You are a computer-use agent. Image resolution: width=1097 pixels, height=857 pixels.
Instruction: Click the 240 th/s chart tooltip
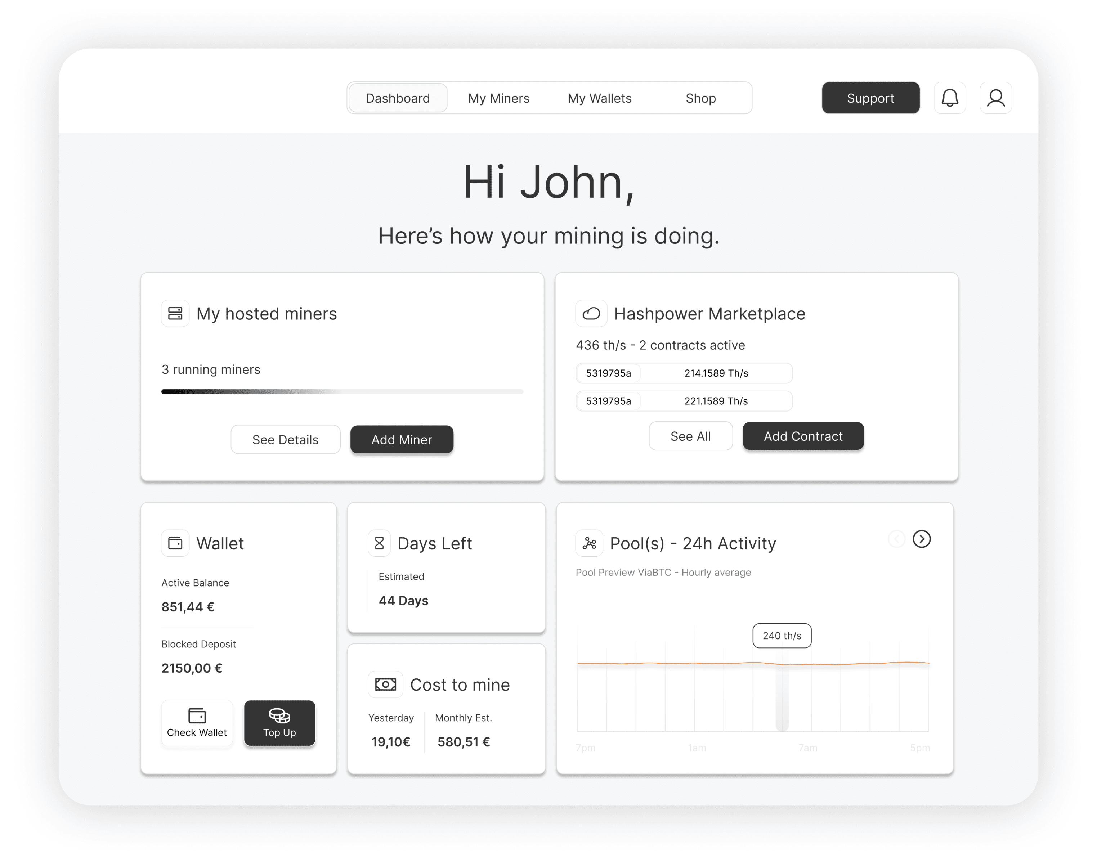tap(782, 636)
